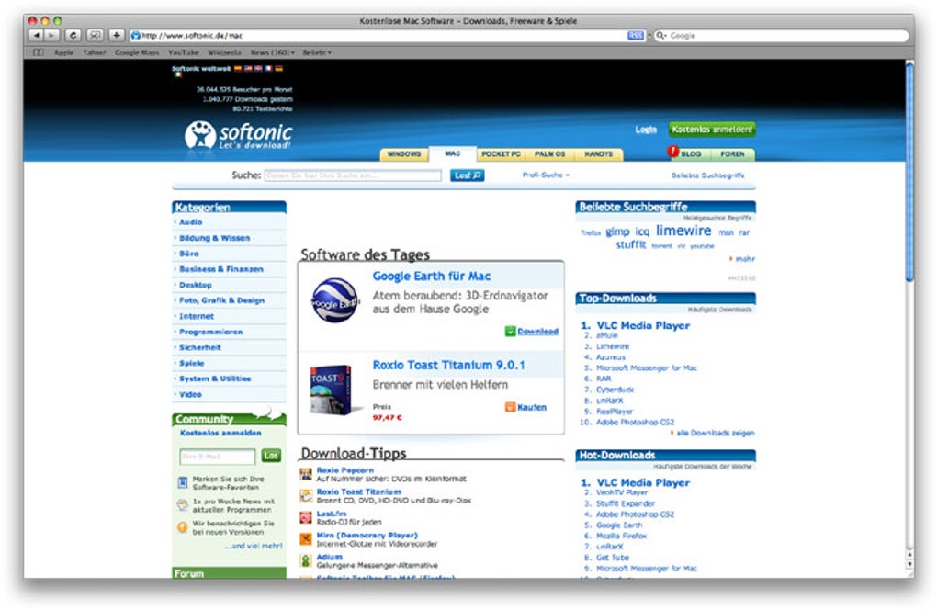
Task: Open the Spiele category
Action: (x=191, y=363)
